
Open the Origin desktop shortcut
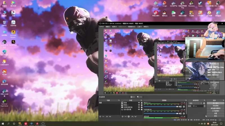(165, 4)
